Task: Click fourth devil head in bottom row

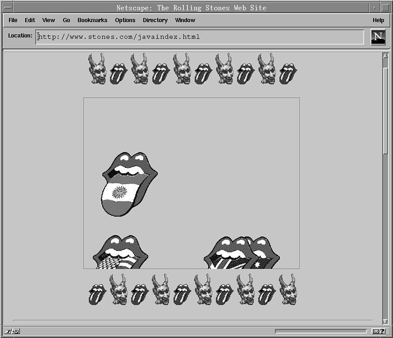Action: click(245, 289)
